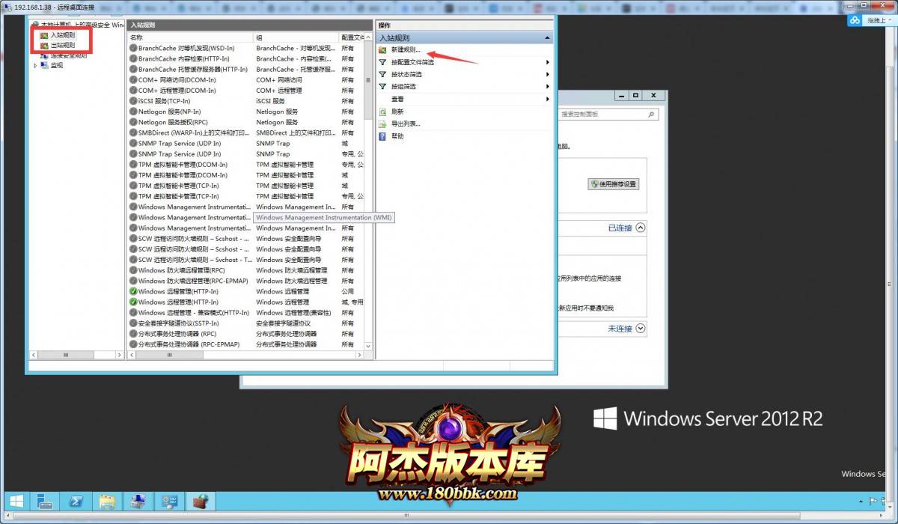Click the 帮助 help icon
Image resolution: width=898 pixels, height=524 pixels.
click(x=382, y=136)
